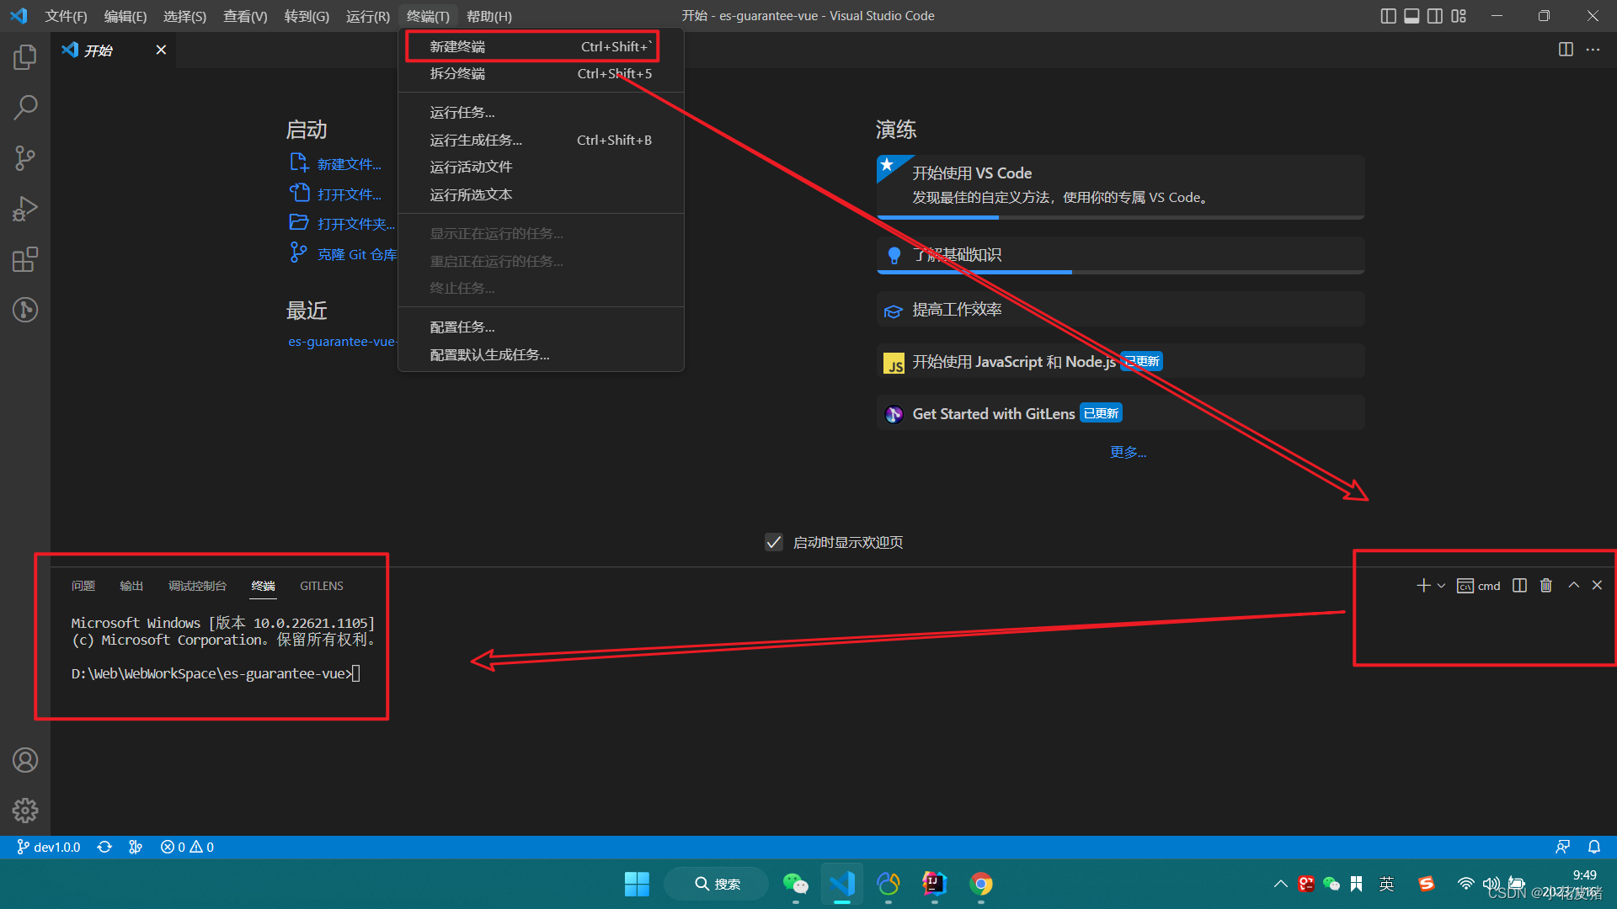Click the dev1.0.0 branch in status bar
This screenshot has height=909, width=1617.
click(x=49, y=847)
